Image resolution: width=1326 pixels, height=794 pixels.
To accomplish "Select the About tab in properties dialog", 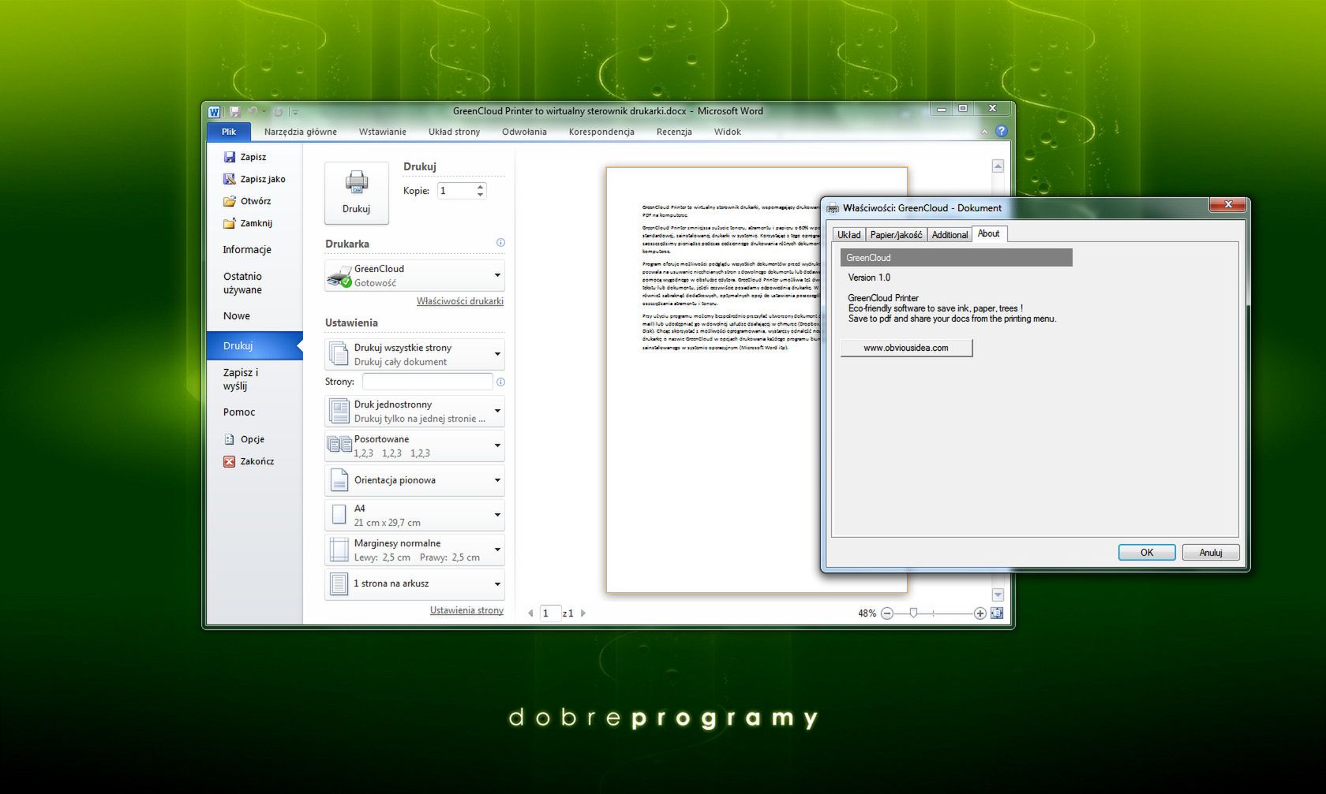I will [x=989, y=233].
